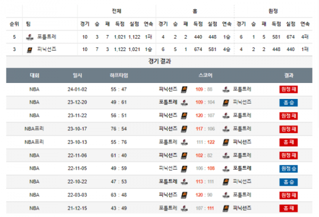Select the '원정' column group header

[273, 11]
